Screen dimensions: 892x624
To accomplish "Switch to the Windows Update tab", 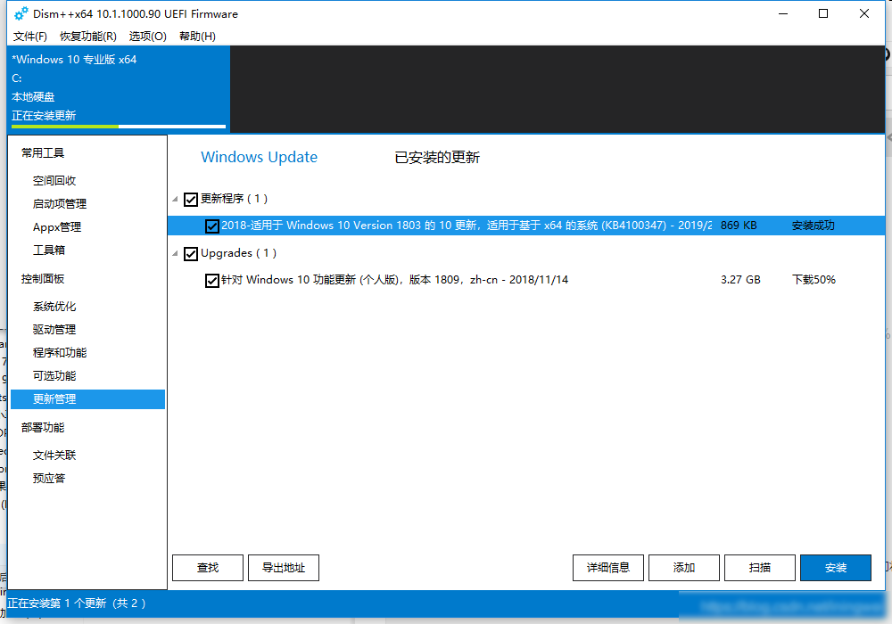I will 259,157.
